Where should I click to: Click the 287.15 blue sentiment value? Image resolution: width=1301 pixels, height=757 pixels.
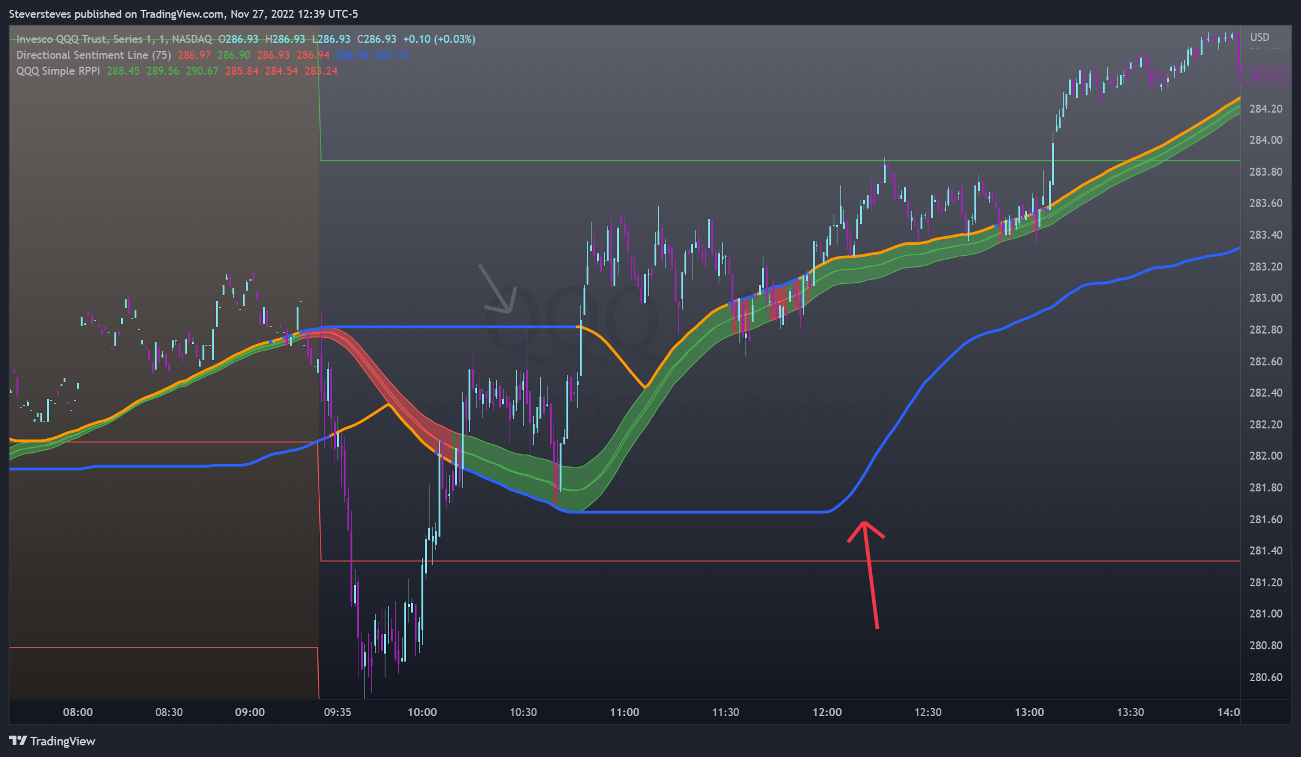click(392, 55)
